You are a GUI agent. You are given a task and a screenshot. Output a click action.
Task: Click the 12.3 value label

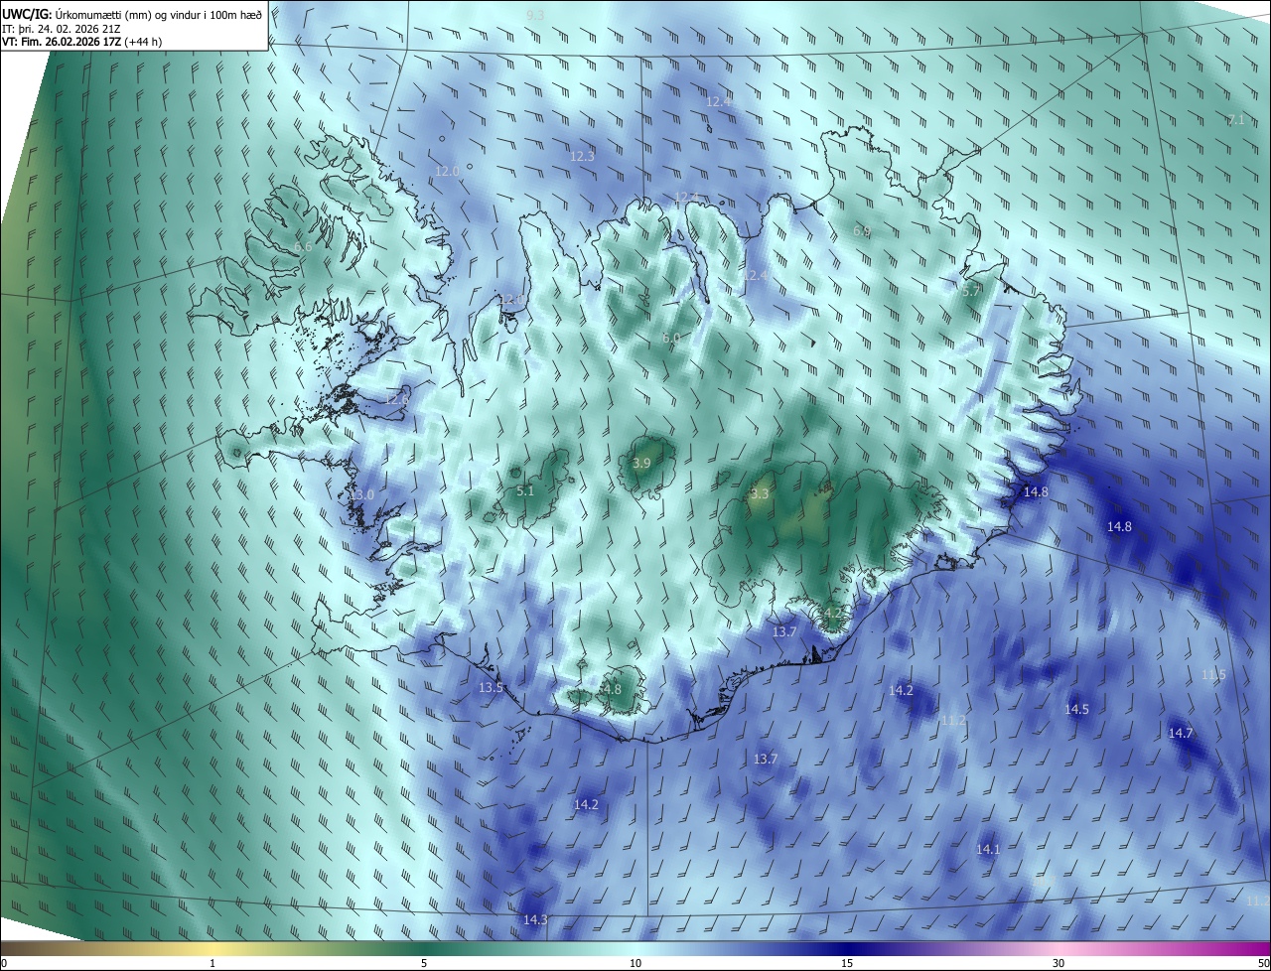(x=582, y=156)
